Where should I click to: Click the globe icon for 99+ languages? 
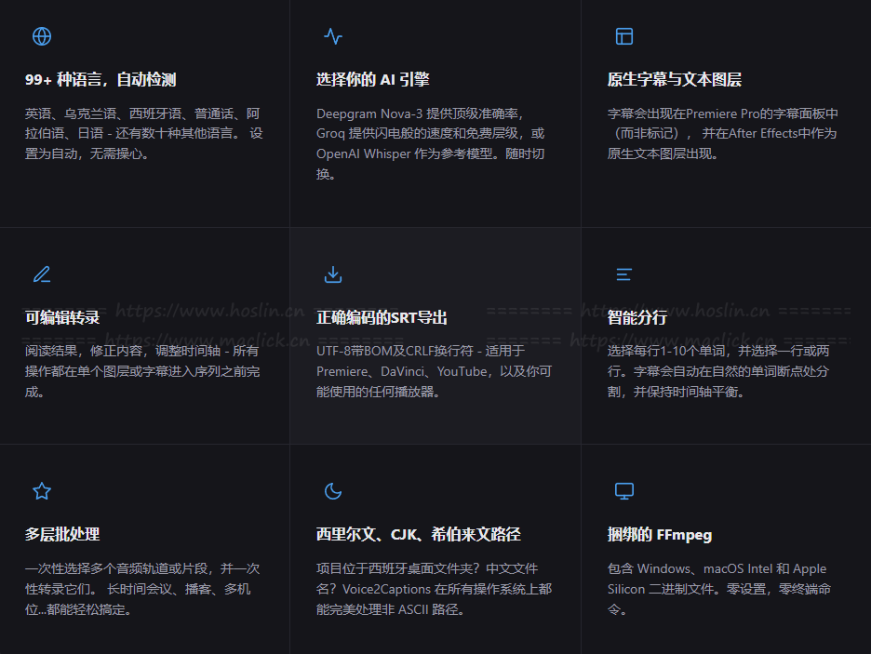tap(42, 36)
